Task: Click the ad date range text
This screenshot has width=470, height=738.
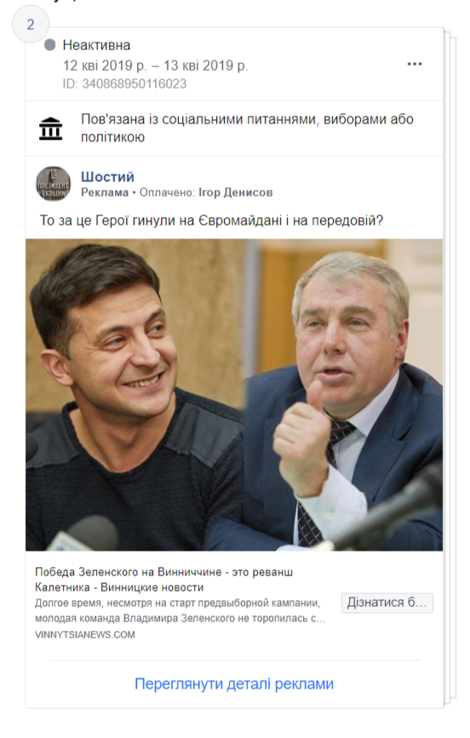Action: [156, 66]
